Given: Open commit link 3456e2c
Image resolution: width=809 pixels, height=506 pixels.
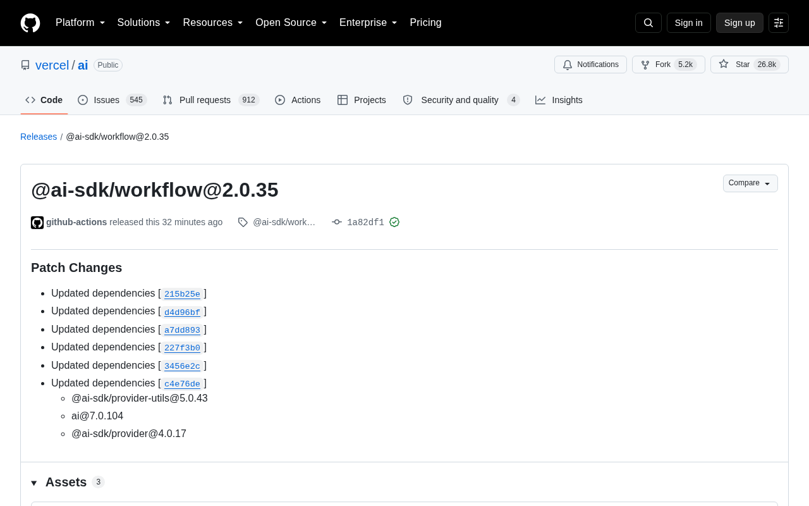Looking at the screenshot, I should 182,366.
